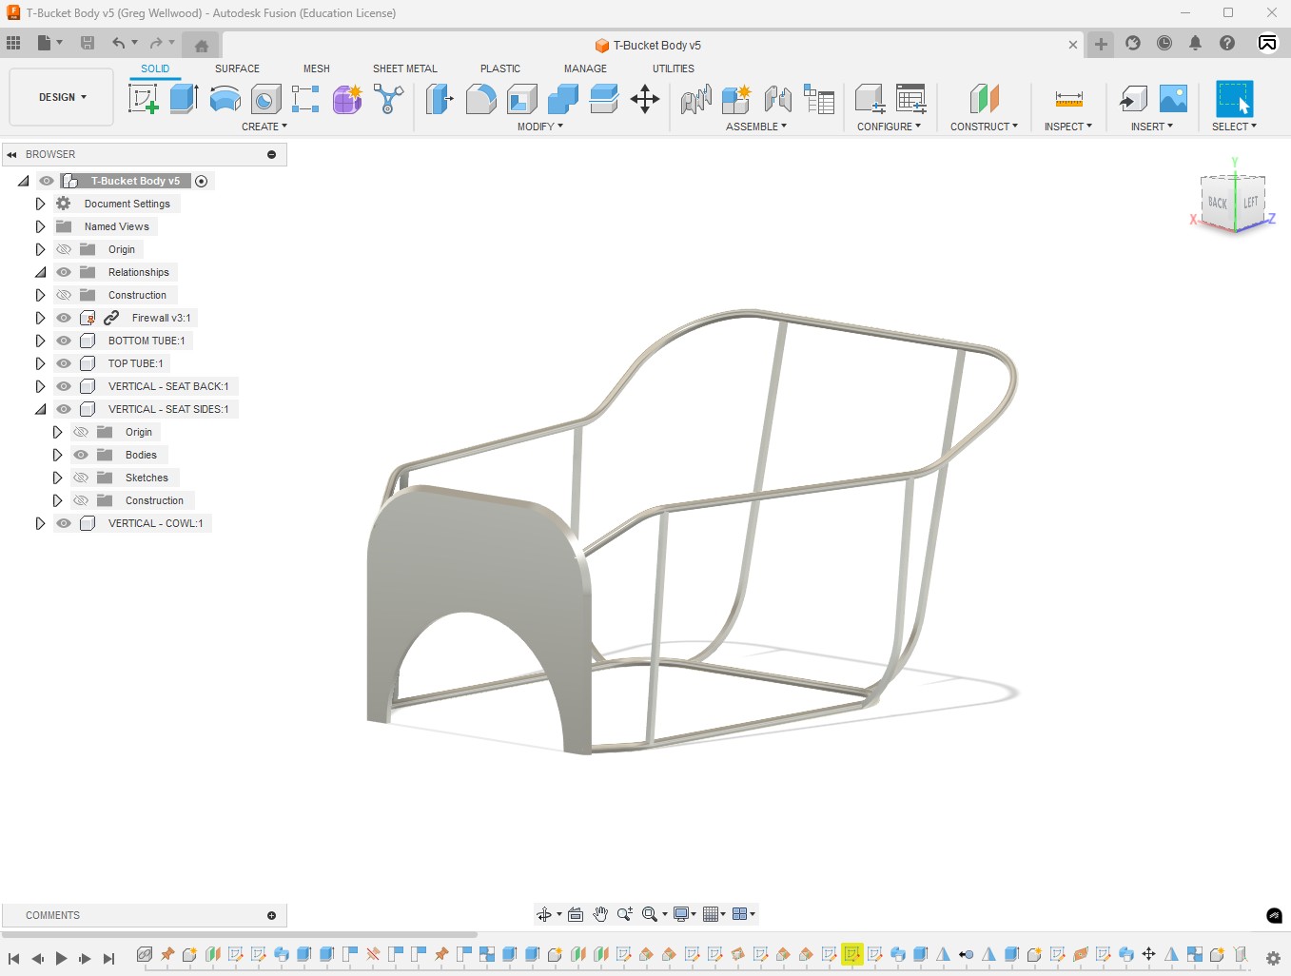
Task: Open the CONSTRUCT dropdown menu
Action: [984, 127]
